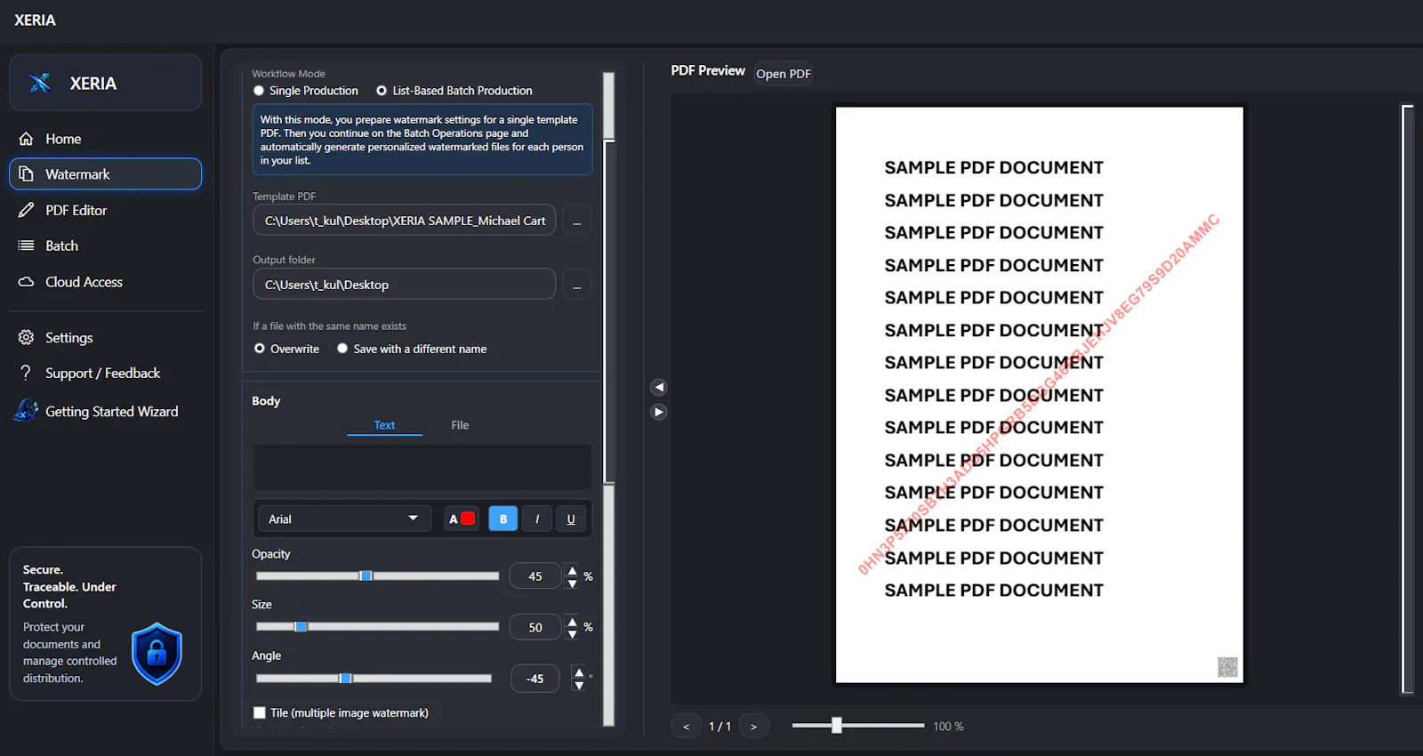Image resolution: width=1423 pixels, height=756 pixels.
Task: Click the Size value field 50
Action: (x=535, y=627)
